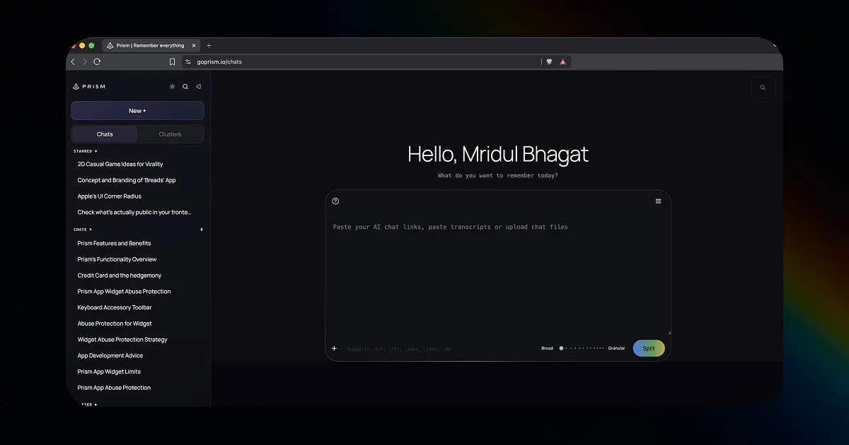Open Prism's Functionality Overview chat
849x445 pixels.
pos(117,259)
